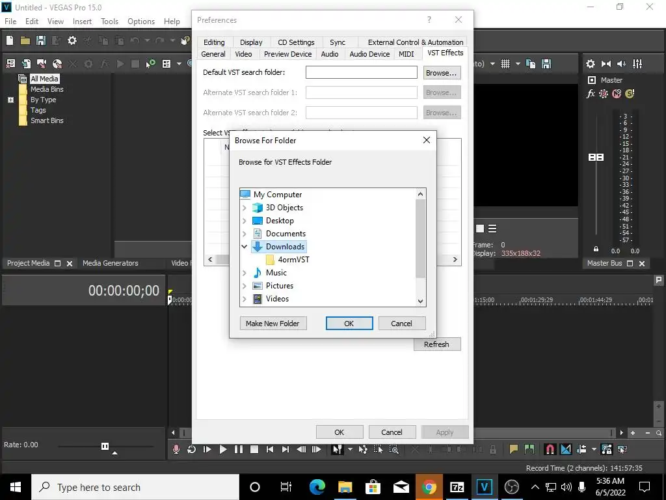Click OK in Browse For Folder dialog
The width and height of the screenshot is (666, 500).
[x=349, y=323]
